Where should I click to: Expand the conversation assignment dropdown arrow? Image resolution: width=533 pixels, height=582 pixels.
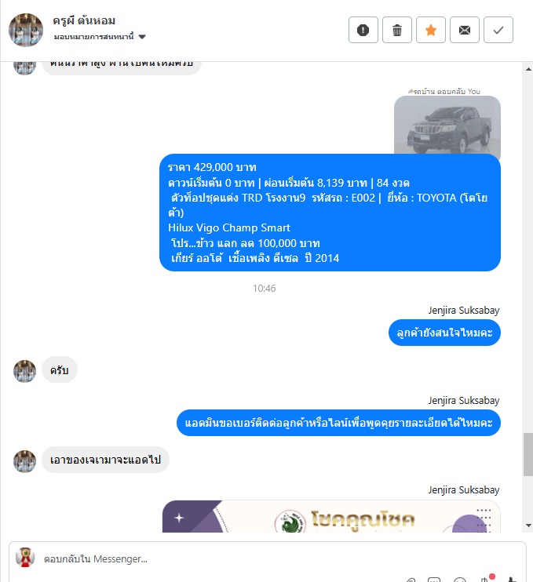coord(142,37)
